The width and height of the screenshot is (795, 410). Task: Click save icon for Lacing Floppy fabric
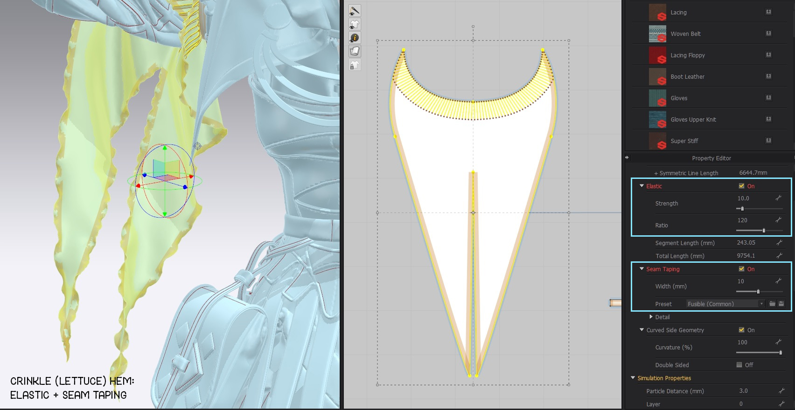point(768,55)
